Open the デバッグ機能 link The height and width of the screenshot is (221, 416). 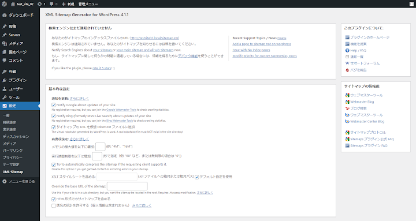click(x=188, y=56)
